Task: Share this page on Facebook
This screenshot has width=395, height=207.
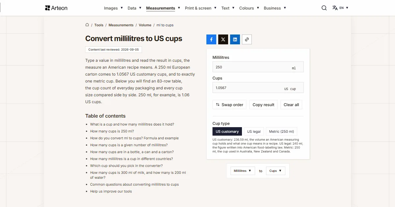Action: [211, 39]
